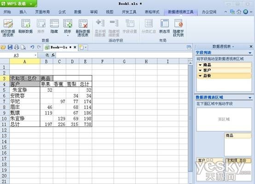Click the help globe icon in top right
The height and width of the screenshot is (184, 255).
246,11
